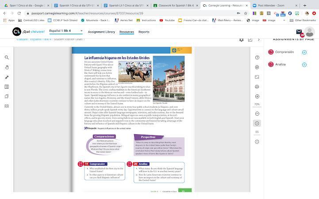Go to the next page arrow
The image size is (319, 199).
pyautogui.click(x=257, y=123)
